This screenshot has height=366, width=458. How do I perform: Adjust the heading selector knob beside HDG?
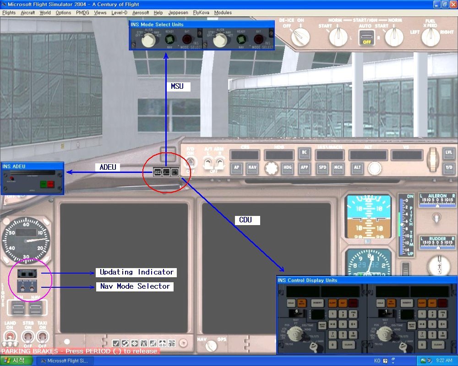272,168
